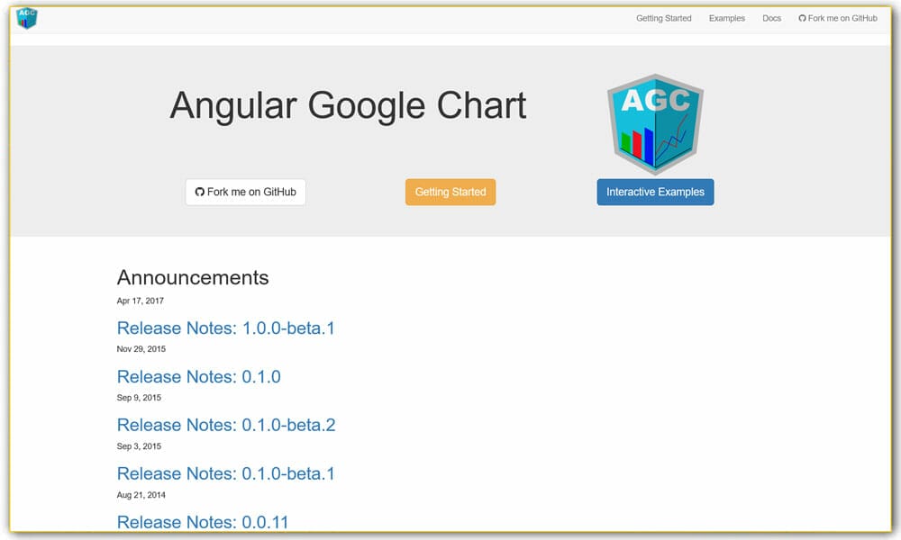Open Release Notes: 0.1.0-beta.1
Screen dimensions: 901x540
tap(225, 473)
